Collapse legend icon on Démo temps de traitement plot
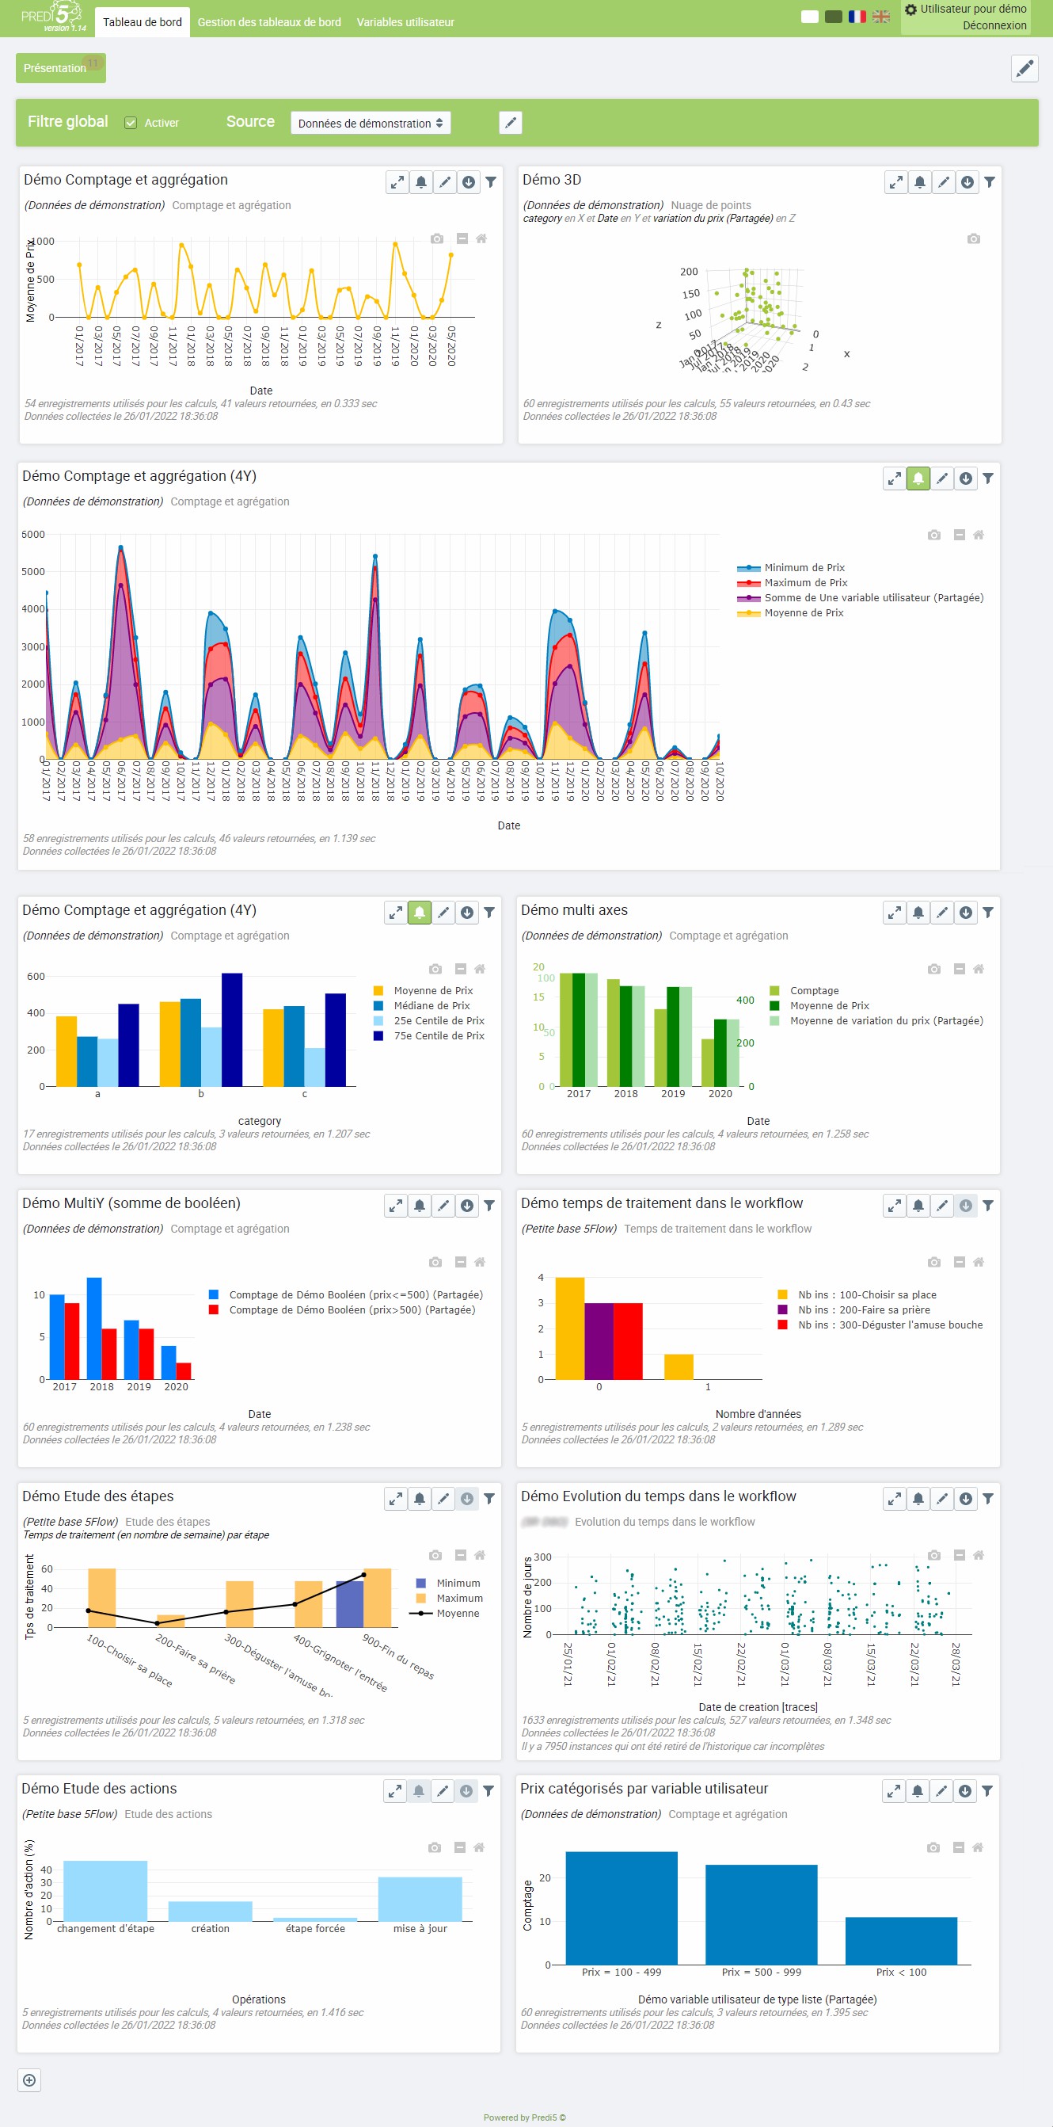This screenshot has width=1053, height=2127. (x=959, y=1263)
